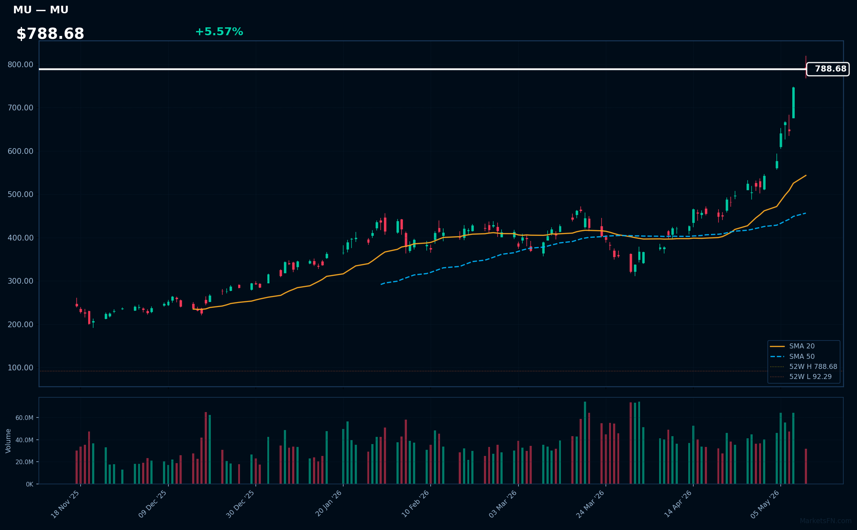857x530 pixels.
Task: Click the "24 Mar '26" date label
Action: pyautogui.click(x=590, y=504)
